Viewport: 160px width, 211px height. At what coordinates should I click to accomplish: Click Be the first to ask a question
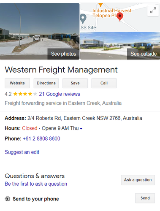pyautogui.click(x=36, y=184)
